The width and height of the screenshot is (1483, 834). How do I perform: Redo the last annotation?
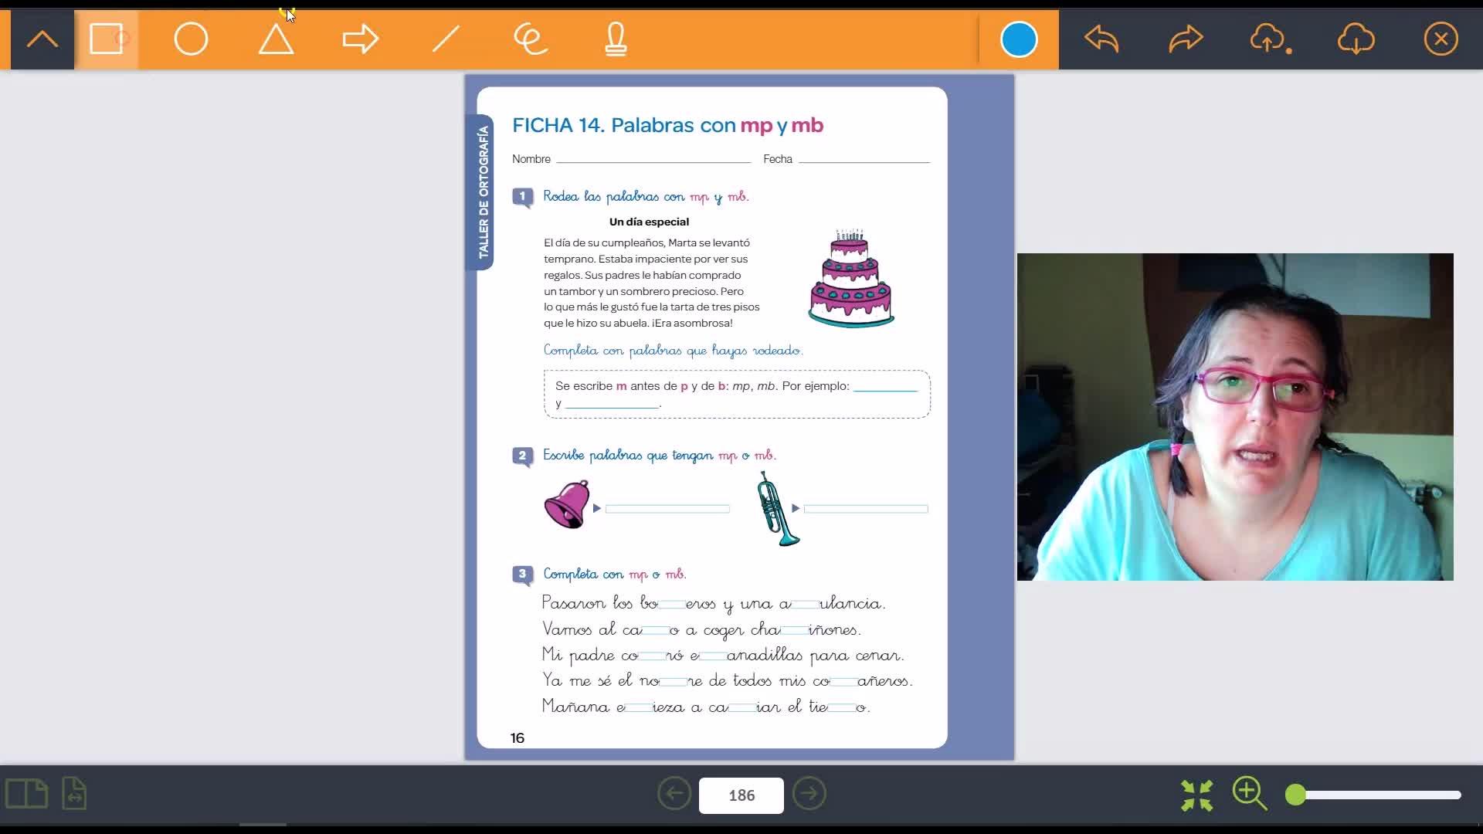click(x=1186, y=39)
